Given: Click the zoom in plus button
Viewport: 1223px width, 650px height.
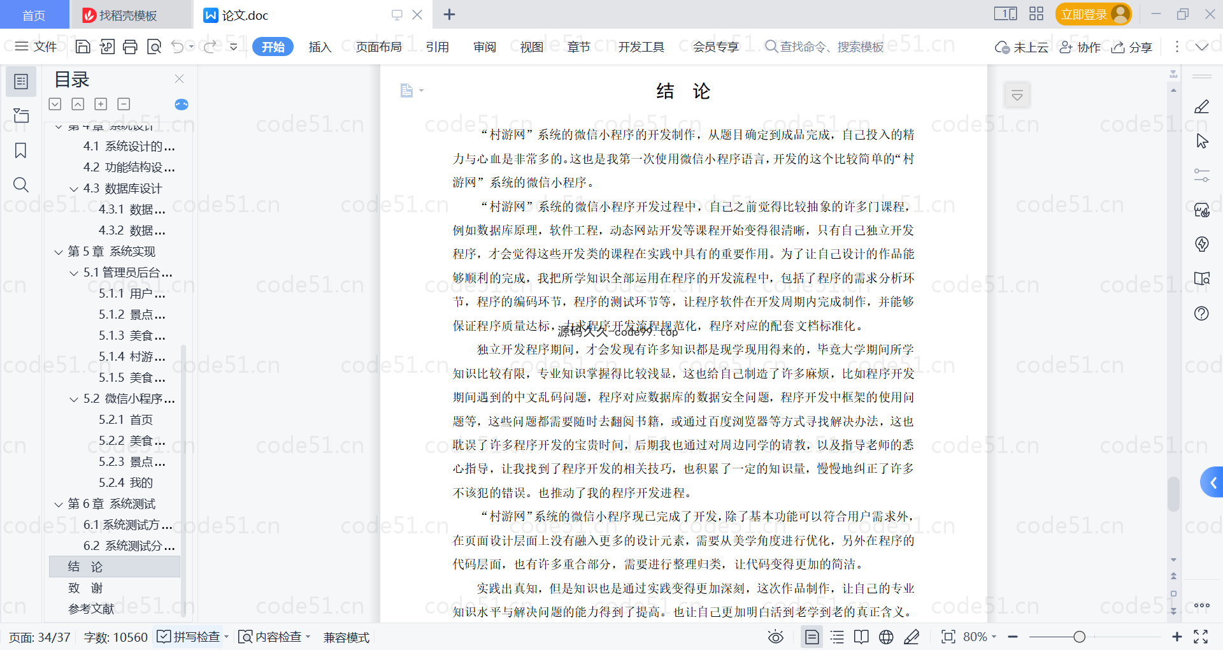Looking at the screenshot, I should tap(1177, 637).
